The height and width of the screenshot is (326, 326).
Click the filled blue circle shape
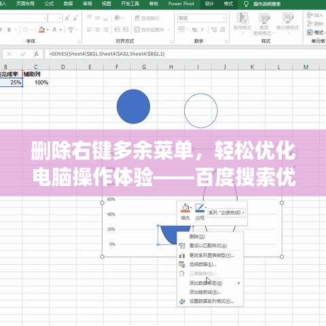(133, 107)
